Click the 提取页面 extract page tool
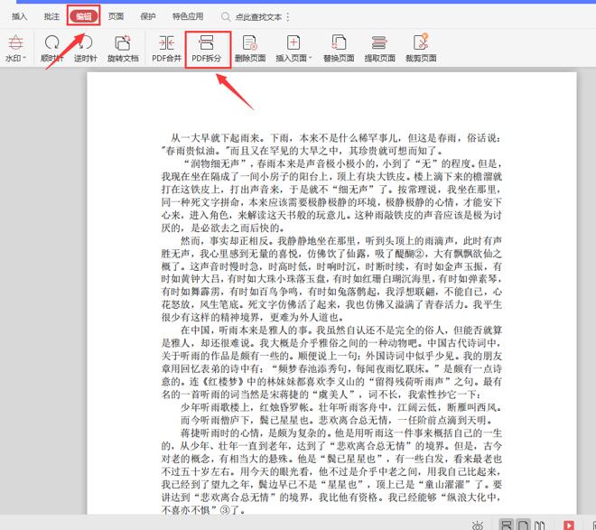The height and width of the screenshot is (530, 596). pos(379,48)
